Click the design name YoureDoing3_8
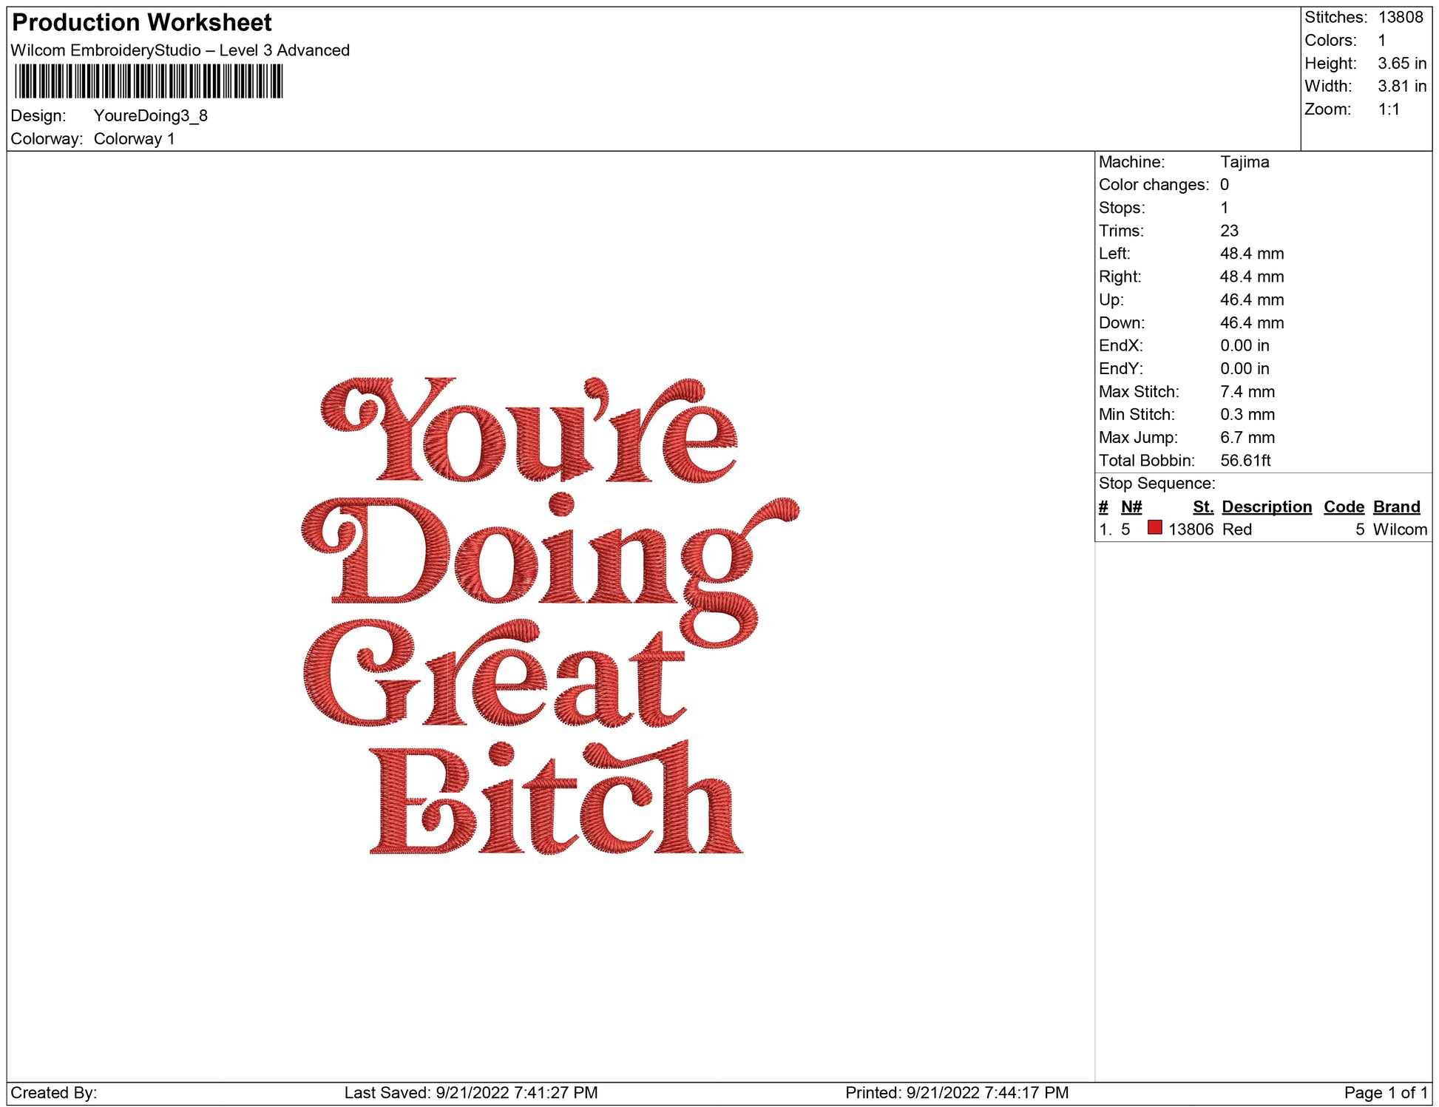 pyautogui.click(x=150, y=116)
